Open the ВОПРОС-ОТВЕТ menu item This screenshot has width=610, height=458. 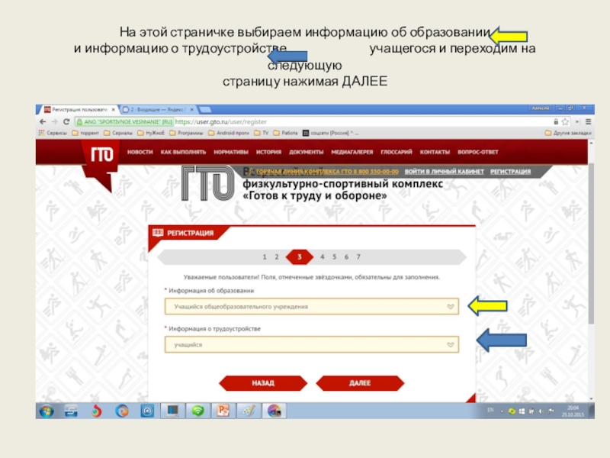point(478,152)
